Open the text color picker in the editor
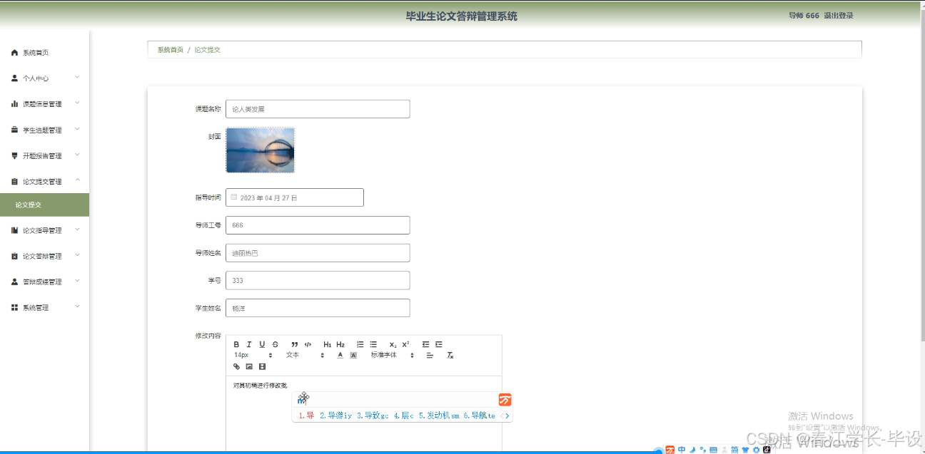The image size is (925, 454). 340,354
